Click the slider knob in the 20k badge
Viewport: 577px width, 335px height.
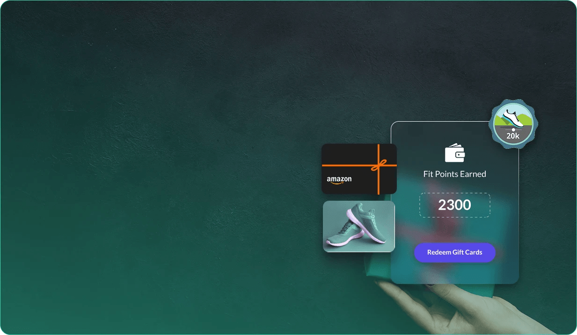pos(513,130)
